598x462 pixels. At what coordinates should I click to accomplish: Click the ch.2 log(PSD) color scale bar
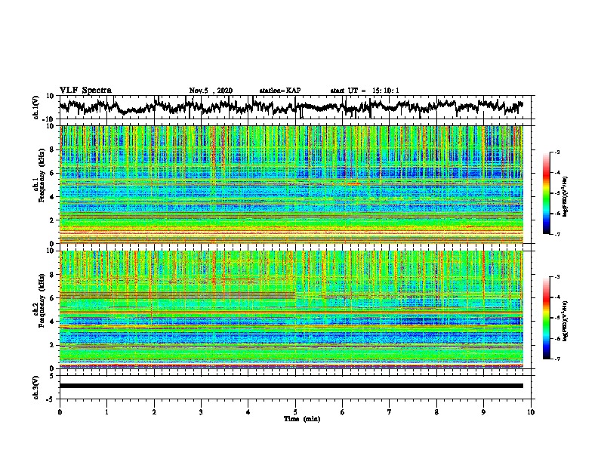tap(546, 318)
